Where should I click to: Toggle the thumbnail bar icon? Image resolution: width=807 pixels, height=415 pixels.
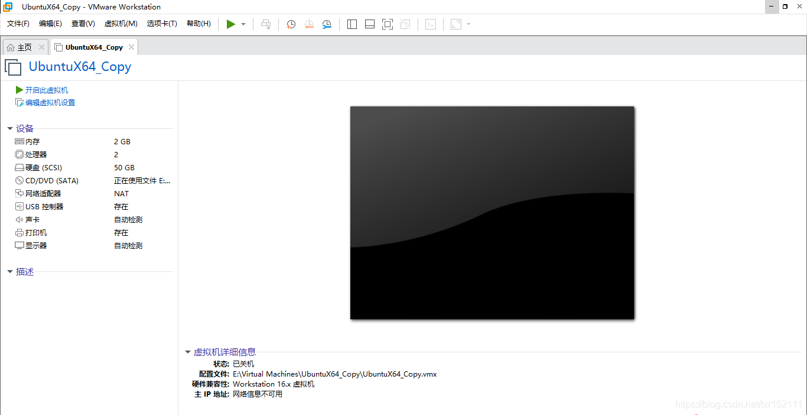pos(370,24)
